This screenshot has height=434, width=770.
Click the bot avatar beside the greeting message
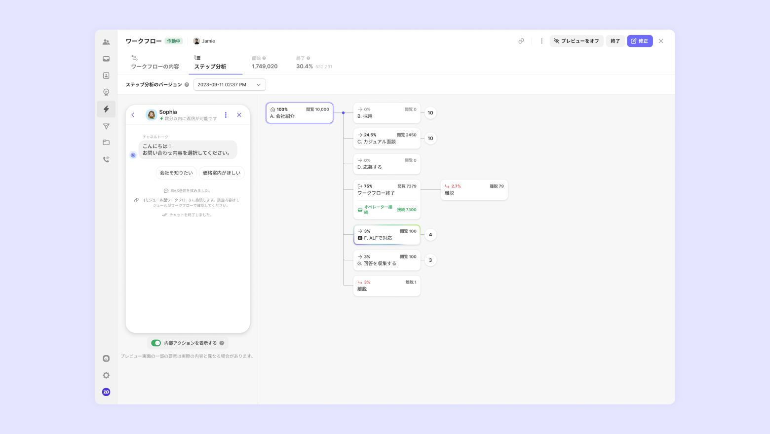tap(133, 155)
